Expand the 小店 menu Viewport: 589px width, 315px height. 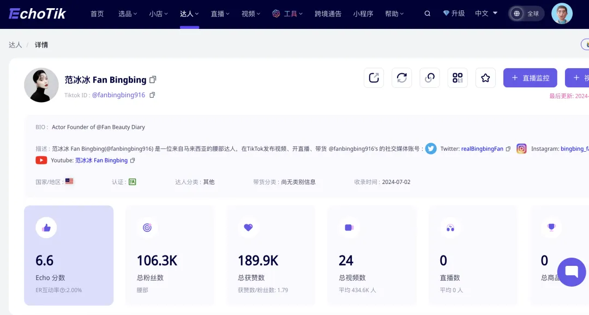(x=159, y=14)
